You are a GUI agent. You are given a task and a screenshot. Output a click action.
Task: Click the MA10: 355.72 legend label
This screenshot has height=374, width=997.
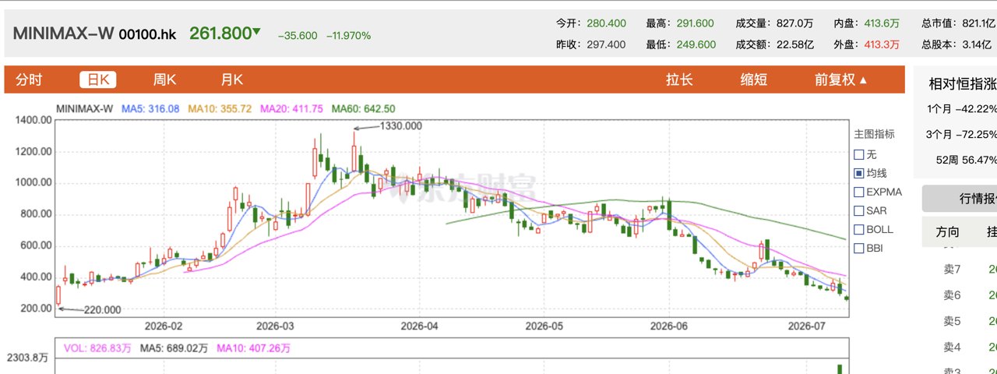point(219,108)
